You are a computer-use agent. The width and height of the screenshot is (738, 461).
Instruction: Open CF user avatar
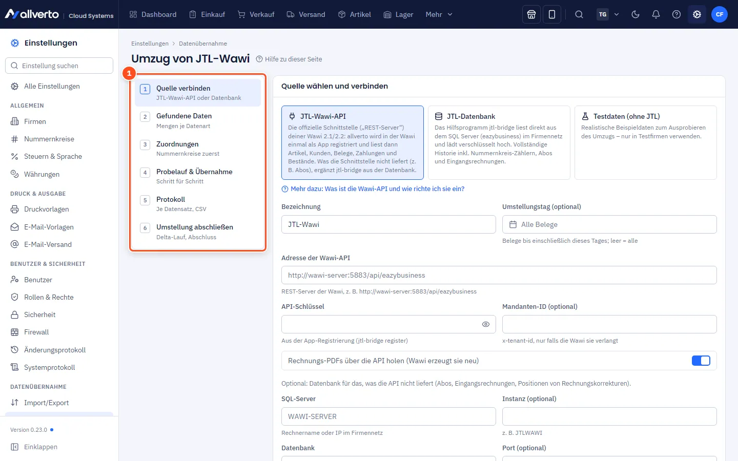pyautogui.click(x=720, y=14)
